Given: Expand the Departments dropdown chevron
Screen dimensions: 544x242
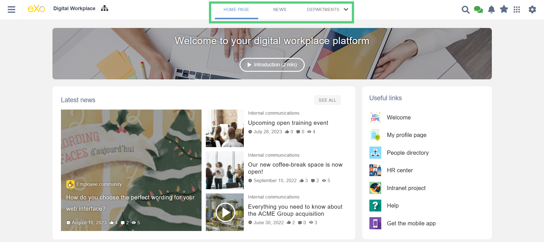Looking at the screenshot, I should coord(346,9).
